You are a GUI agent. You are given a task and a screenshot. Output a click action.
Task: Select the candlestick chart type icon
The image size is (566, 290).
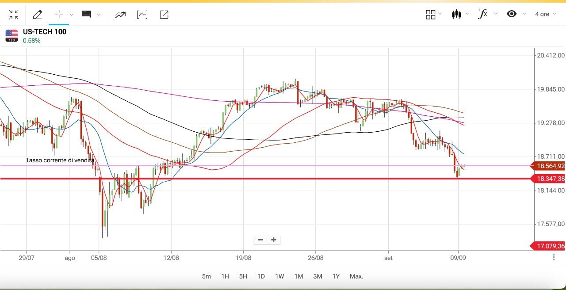456,14
